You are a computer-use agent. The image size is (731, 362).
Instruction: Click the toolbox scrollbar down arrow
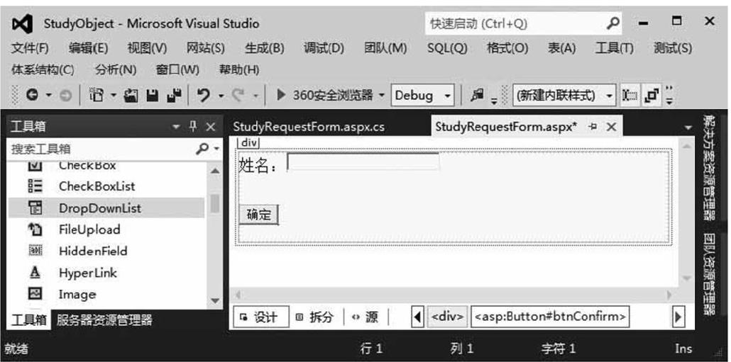(x=214, y=300)
